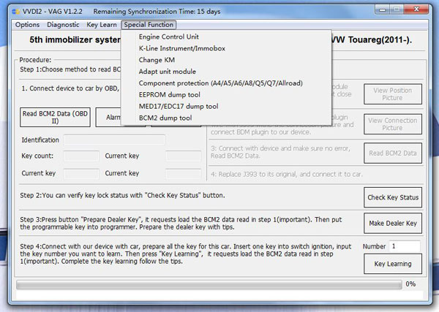The image size is (439, 312).
Task: Open the Key Learn menu
Action: coord(102,25)
